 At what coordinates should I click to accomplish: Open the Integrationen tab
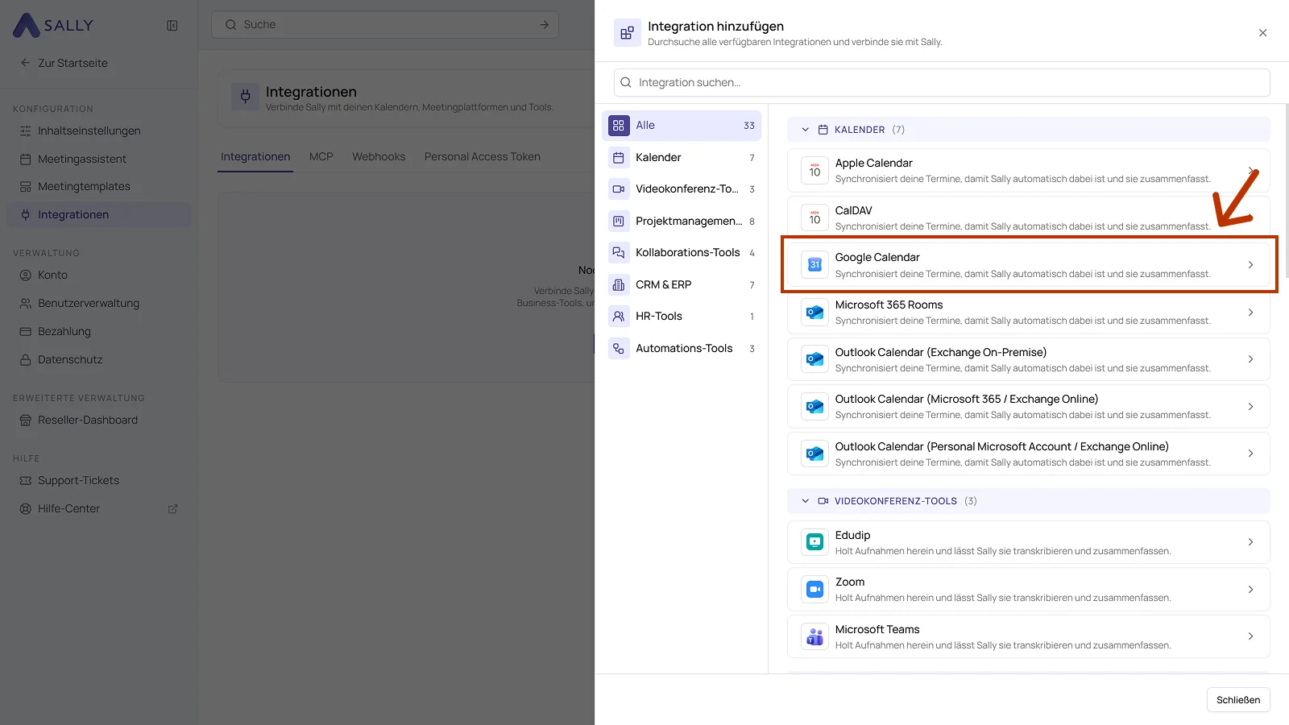(255, 156)
